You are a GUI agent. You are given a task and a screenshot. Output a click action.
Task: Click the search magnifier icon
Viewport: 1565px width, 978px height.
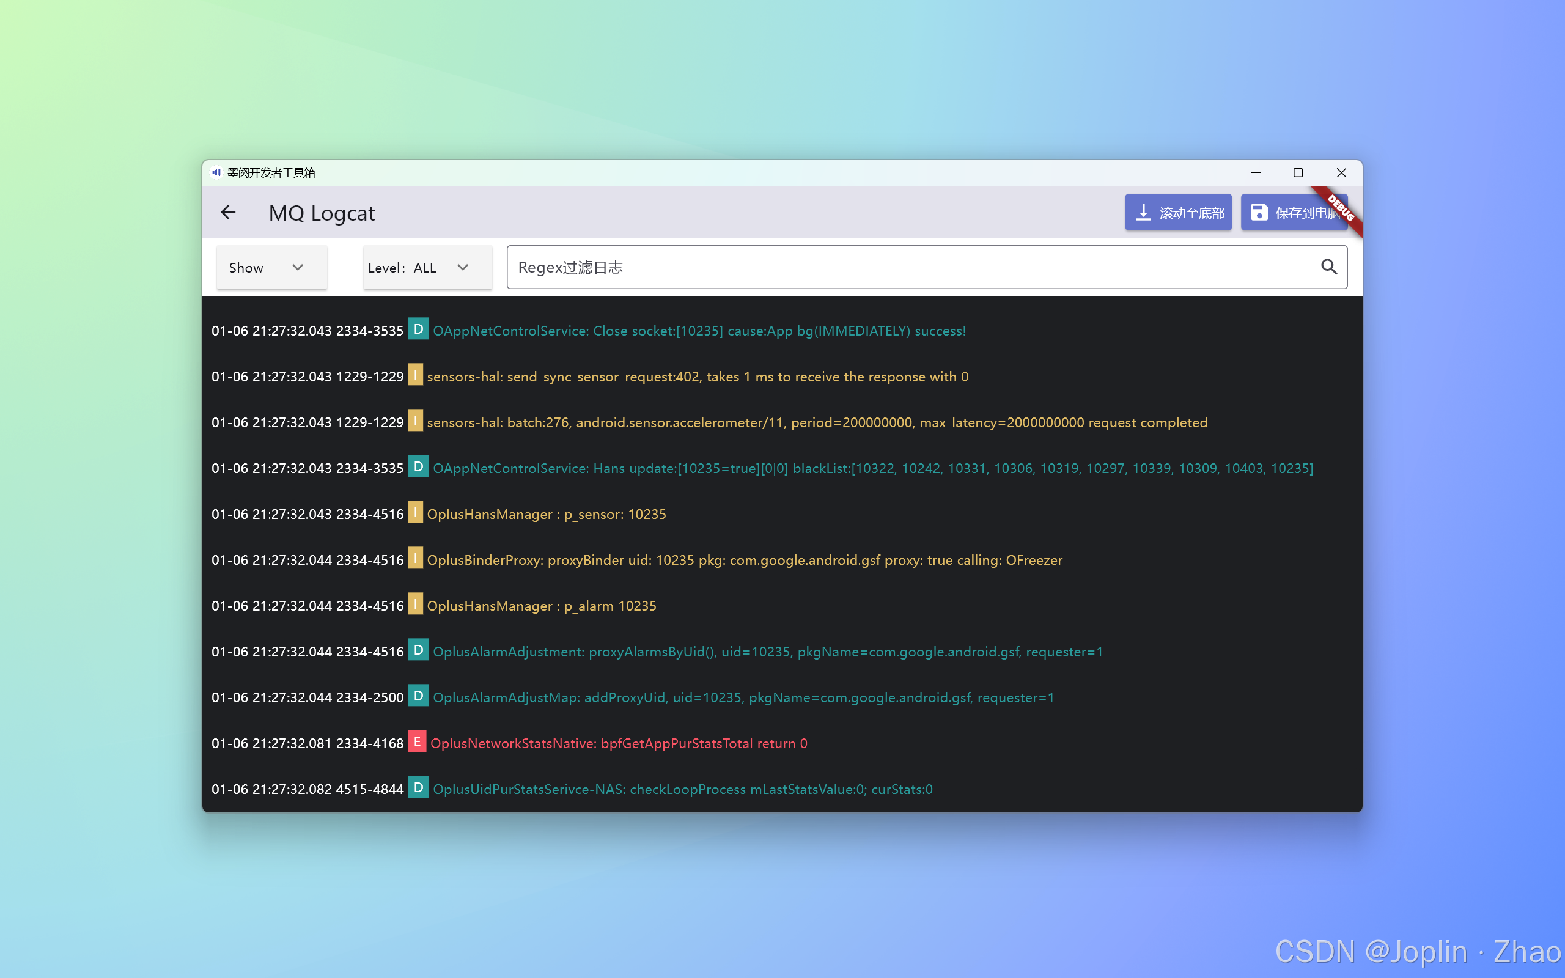point(1328,267)
